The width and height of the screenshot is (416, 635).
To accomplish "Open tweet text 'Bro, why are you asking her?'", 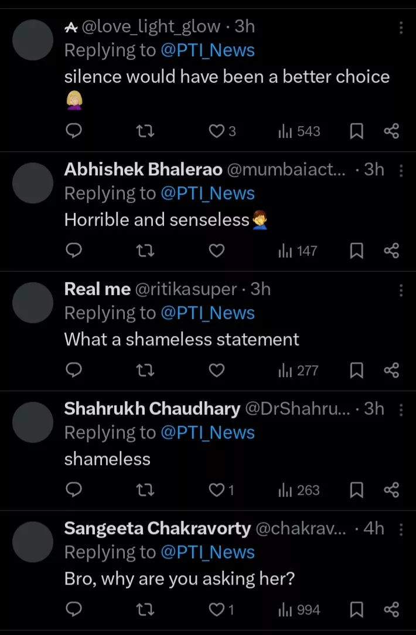I will 179,579.
